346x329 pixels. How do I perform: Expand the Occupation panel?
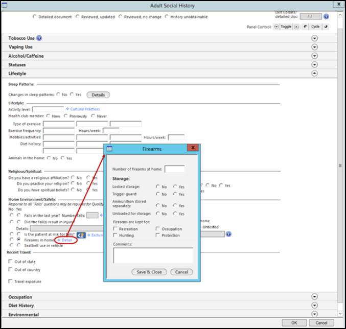pyautogui.click(x=314, y=297)
